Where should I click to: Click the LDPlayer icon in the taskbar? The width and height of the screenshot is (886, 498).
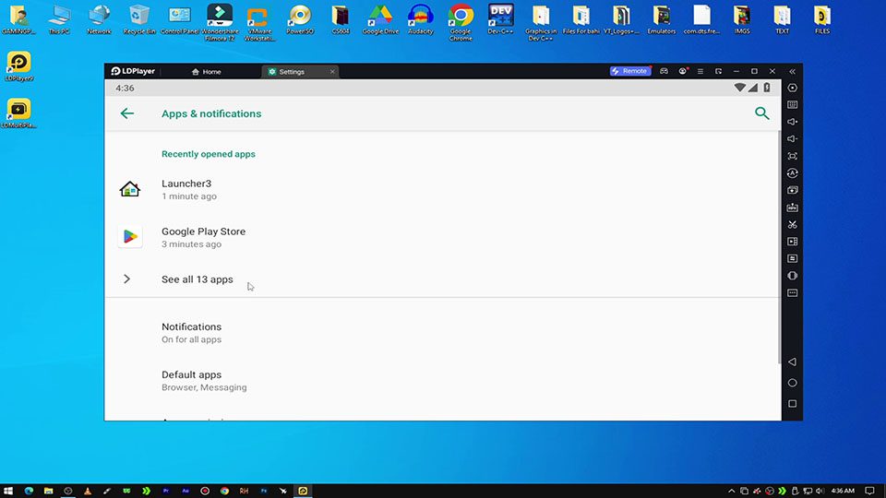pos(303,491)
